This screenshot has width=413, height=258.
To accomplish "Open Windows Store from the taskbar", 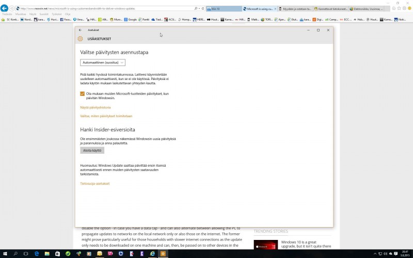I will point(58,254).
